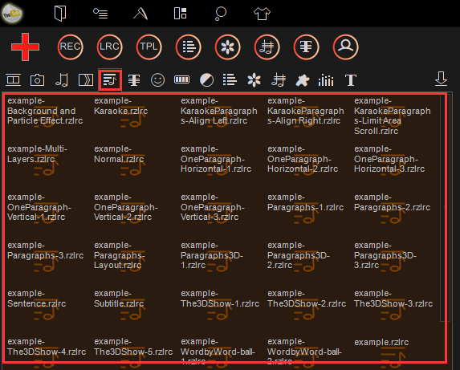Click the red plus add button
The image size is (460, 370).
25,47
